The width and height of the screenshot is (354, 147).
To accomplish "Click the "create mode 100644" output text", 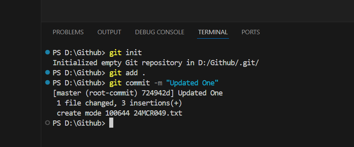I will tap(93, 113).
